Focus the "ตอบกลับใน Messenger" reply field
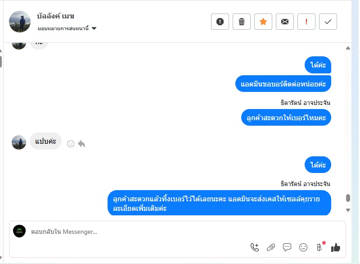 (135, 232)
